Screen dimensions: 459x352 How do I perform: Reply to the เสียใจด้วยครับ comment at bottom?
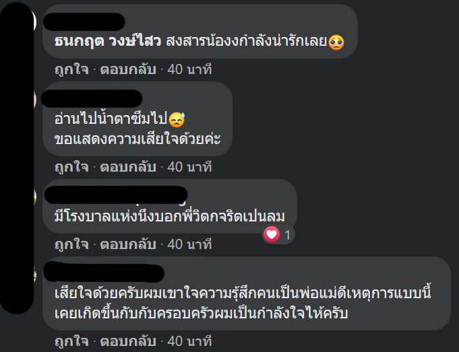(128, 341)
